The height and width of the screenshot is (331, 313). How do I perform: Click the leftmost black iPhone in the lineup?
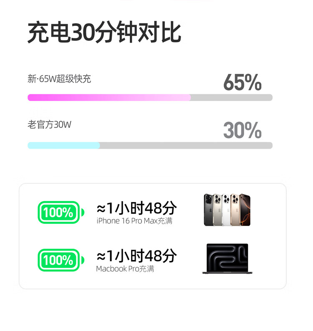click(209, 210)
